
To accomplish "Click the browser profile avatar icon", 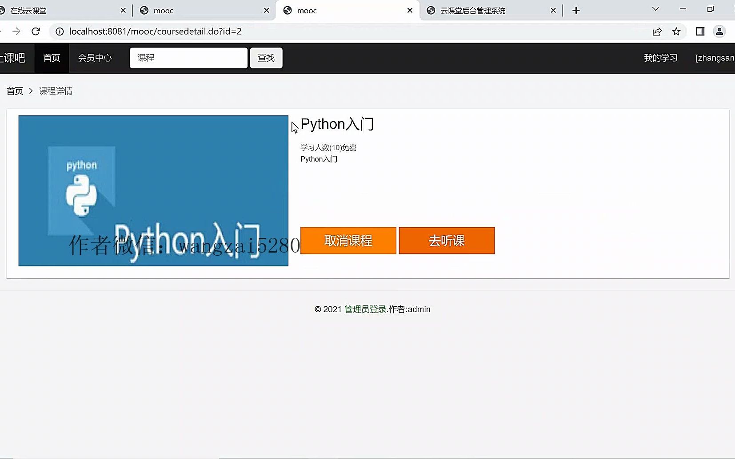I will coord(719,32).
